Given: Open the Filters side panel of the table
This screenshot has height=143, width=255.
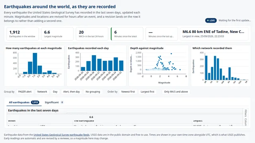Looking at the screenshot, I should pos(245,113).
